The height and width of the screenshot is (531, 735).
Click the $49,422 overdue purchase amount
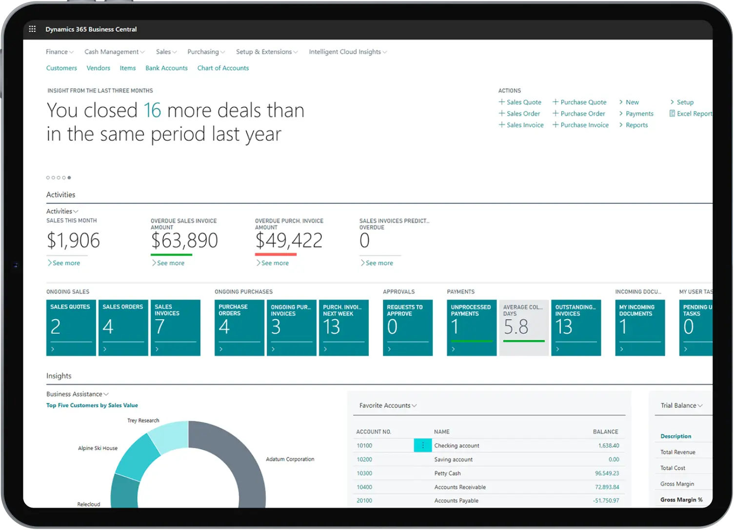point(289,241)
